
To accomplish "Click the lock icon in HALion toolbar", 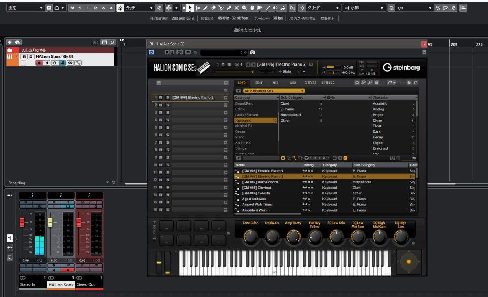I will tap(377, 83).
